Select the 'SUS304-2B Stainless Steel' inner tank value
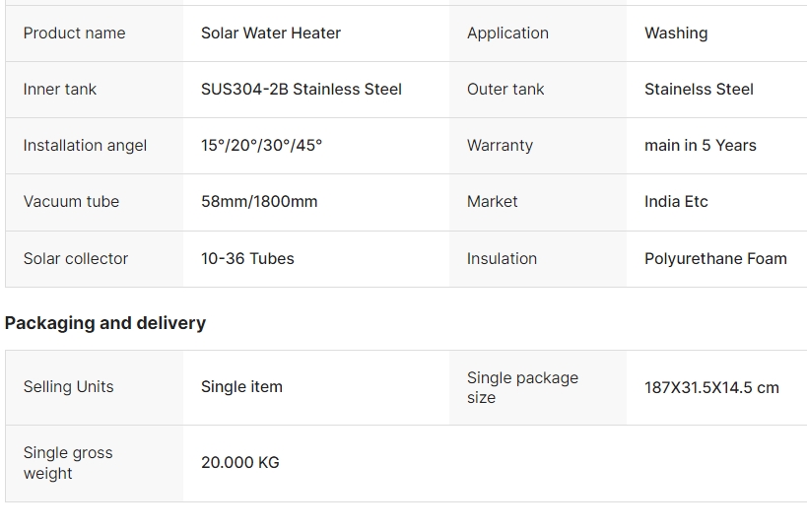This screenshot has height=531, width=807. [x=302, y=89]
